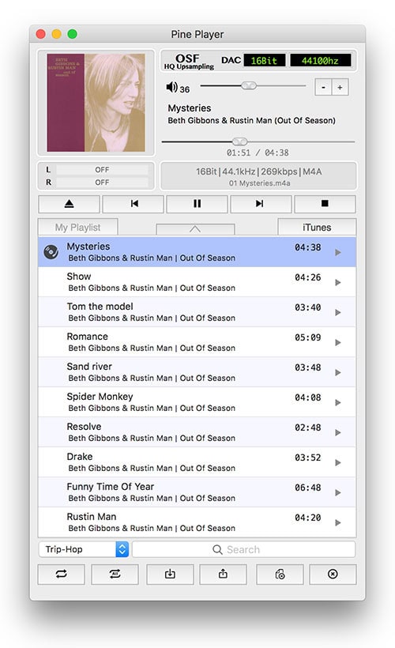Toggle repeat mode icon

(61, 574)
